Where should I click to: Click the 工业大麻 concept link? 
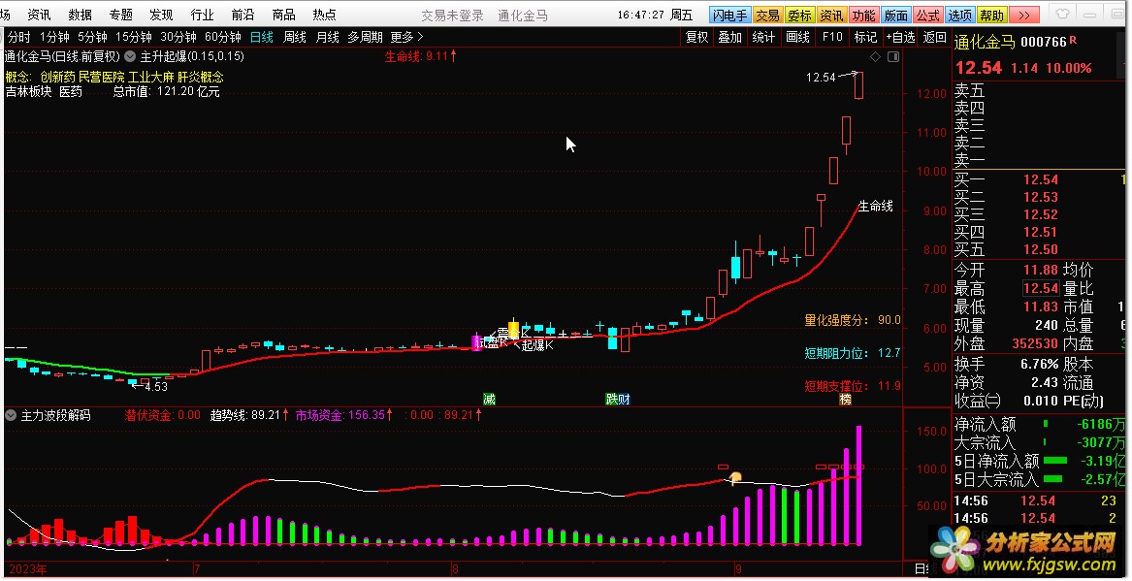coord(151,78)
